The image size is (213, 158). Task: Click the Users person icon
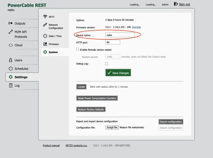pyautogui.click(x=11, y=60)
